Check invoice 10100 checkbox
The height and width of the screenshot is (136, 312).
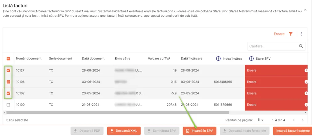(8, 105)
